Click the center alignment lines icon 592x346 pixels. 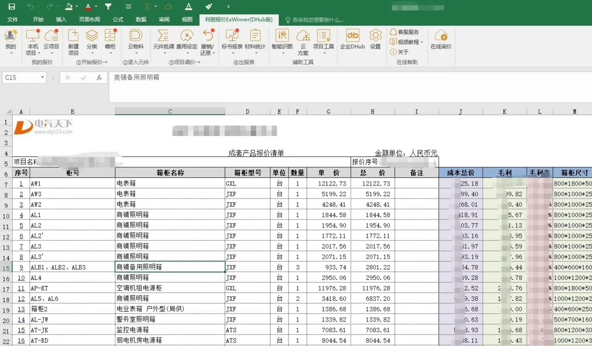[x=128, y=7]
